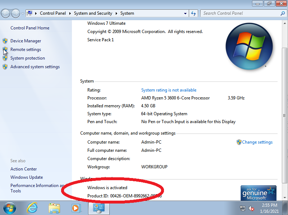Open Device Manager from the sidebar
Viewport: 288px width, 215px height.
point(26,41)
